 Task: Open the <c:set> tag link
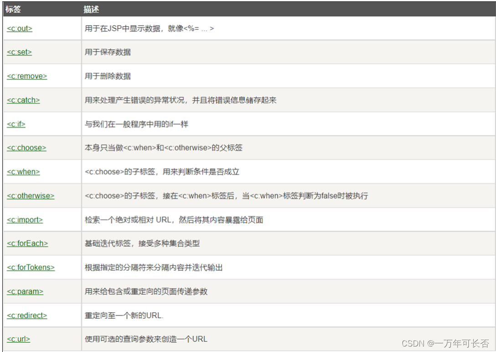click(x=19, y=52)
